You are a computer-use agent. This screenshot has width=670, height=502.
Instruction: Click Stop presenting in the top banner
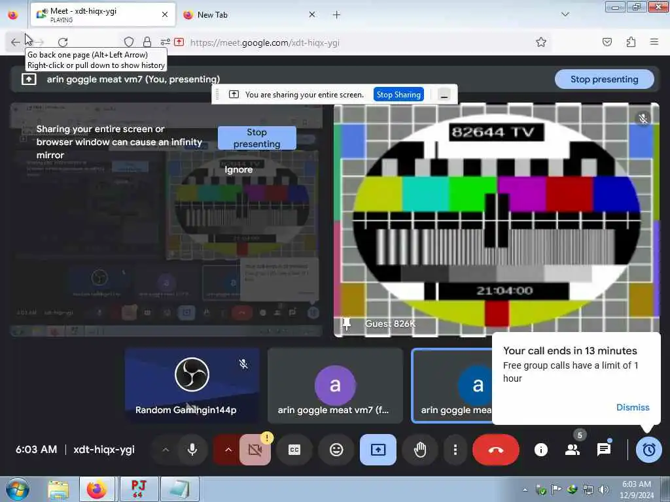tap(604, 79)
